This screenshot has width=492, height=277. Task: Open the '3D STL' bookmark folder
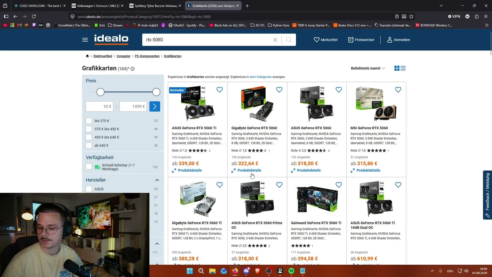tap(258, 25)
